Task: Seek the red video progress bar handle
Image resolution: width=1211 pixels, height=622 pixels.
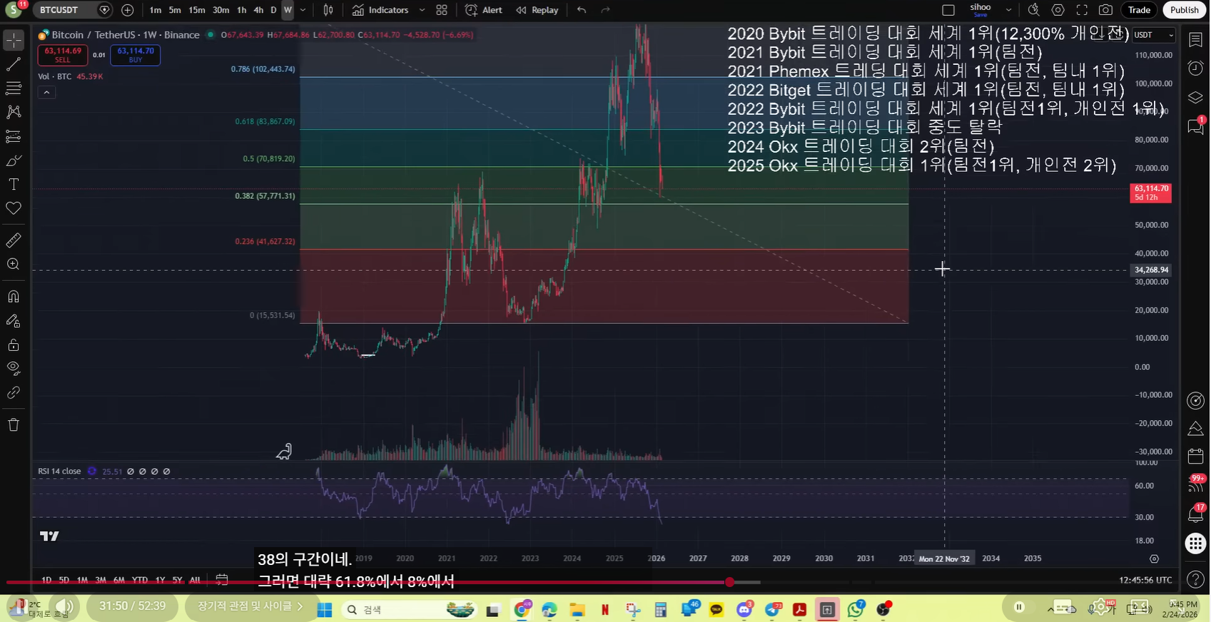Action: 729,582
